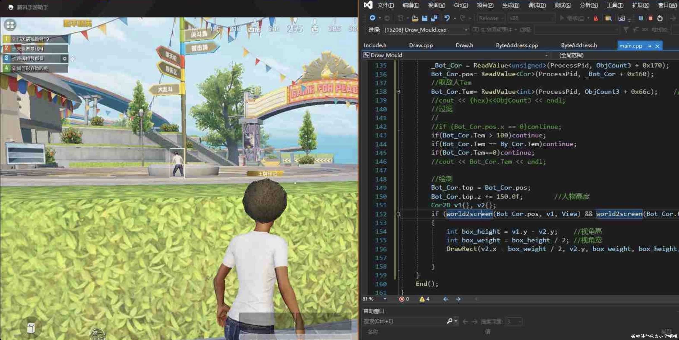Click line number 152 in editor
679x340 pixels.
381,214
